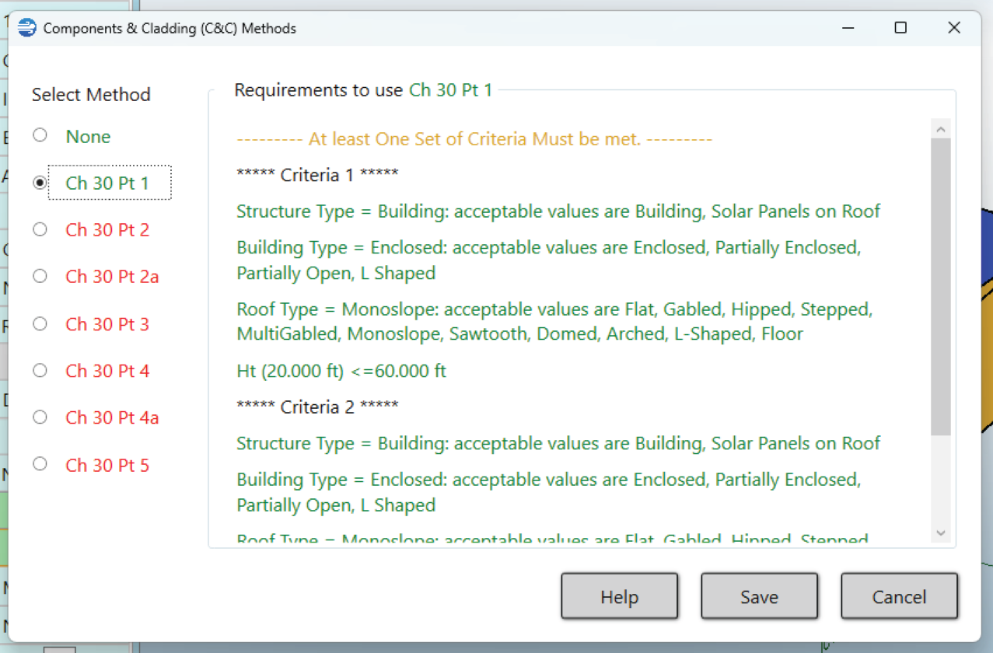The width and height of the screenshot is (993, 653).
Task: Select the Ch 30 Pt 4 method
Action: (x=40, y=371)
